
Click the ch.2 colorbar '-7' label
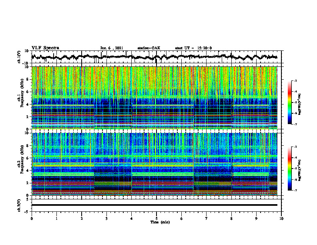(295, 190)
